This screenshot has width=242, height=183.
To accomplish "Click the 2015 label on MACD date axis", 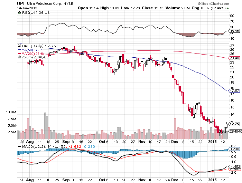I will click(212, 180).
